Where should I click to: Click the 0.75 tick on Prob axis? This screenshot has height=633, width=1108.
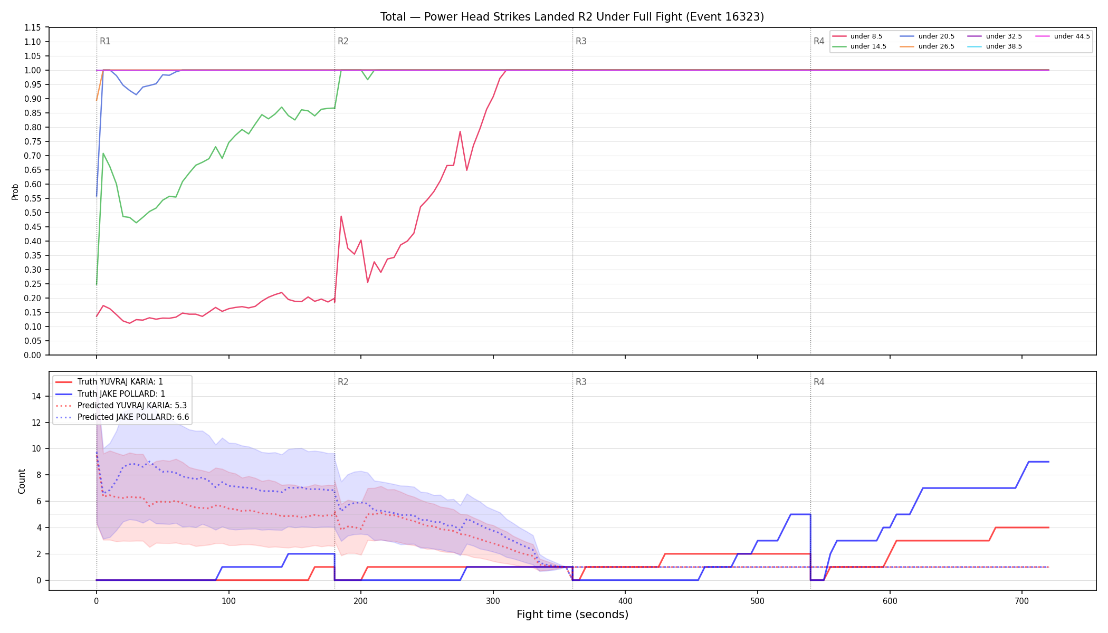[x=33, y=141]
